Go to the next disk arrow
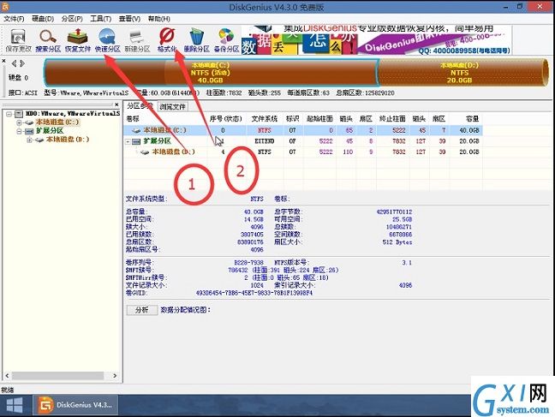 tap(22, 63)
